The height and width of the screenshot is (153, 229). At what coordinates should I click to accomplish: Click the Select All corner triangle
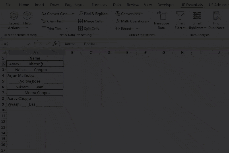pyautogui.click(x=4, y=52)
